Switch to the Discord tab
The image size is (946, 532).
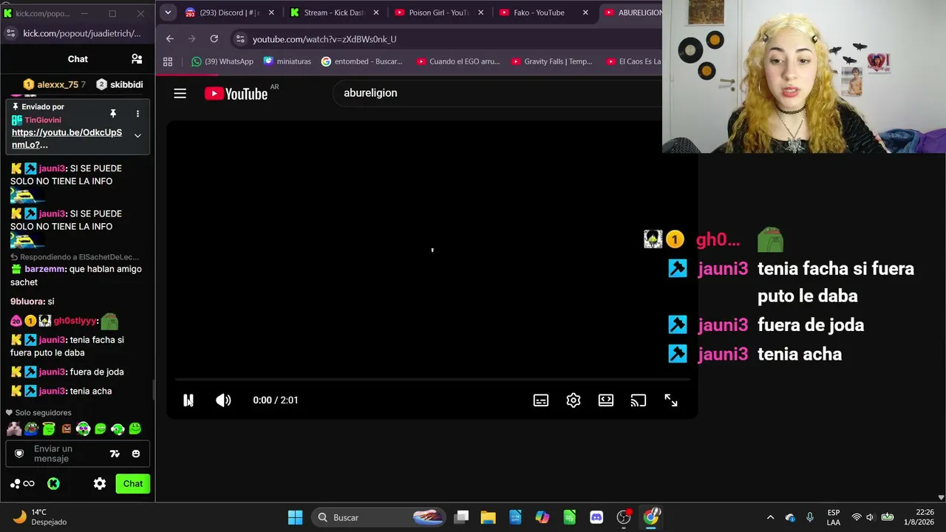228,13
